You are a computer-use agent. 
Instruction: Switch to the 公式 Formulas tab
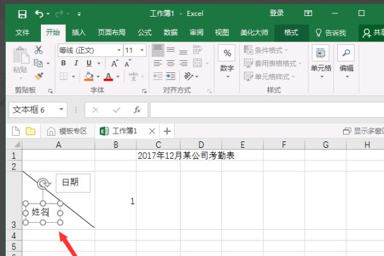click(x=145, y=33)
